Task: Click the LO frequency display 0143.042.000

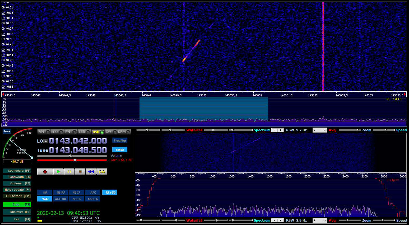Action: 78,141
